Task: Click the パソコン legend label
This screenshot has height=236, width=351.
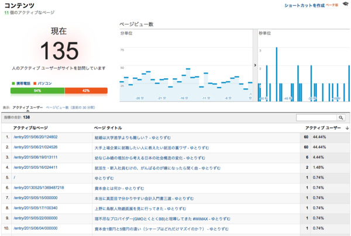Action: click(x=44, y=84)
